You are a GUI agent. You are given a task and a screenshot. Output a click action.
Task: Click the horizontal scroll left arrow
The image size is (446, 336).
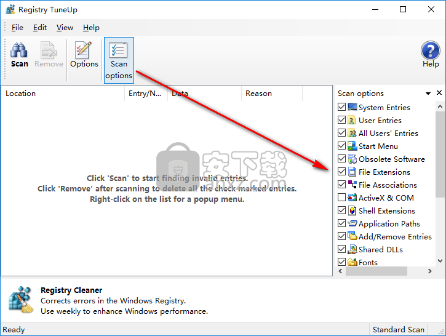click(340, 271)
